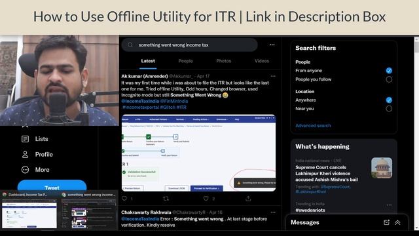This screenshot has width=419, height=236.
Task: Retweet Ak kumar's tweet
Action: (166, 199)
